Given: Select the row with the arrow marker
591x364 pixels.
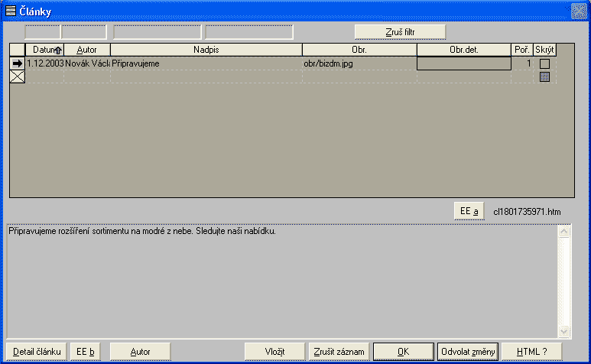Looking at the screenshot, I should click(x=17, y=63).
